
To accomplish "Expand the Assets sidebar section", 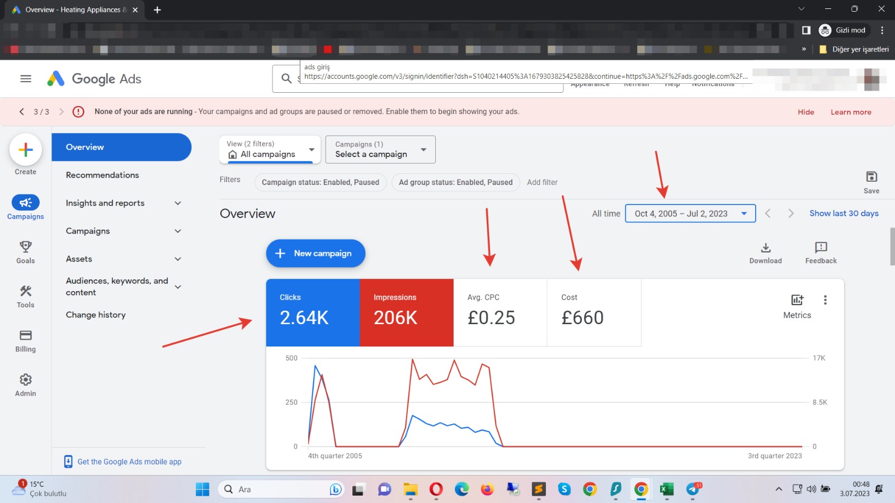I will pos(178,259).
